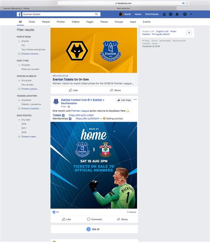Open the Everton v Southampton ticket image
The width and height of the screenshot is (210, 242).
pyautogui.click(x=94, y=165)
